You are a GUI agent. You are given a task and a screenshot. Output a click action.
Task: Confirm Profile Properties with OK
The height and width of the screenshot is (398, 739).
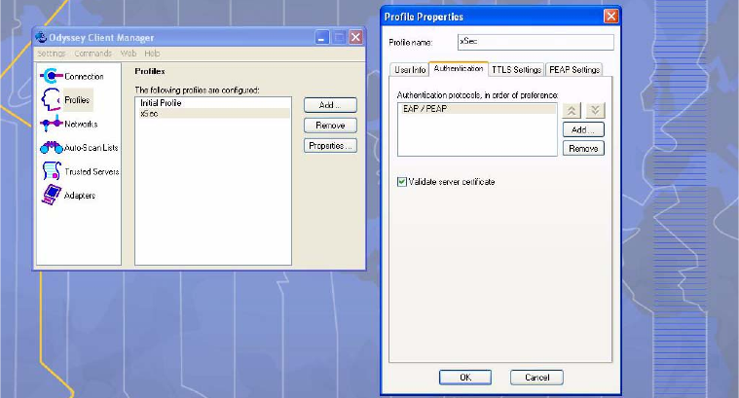click(465, 378)
